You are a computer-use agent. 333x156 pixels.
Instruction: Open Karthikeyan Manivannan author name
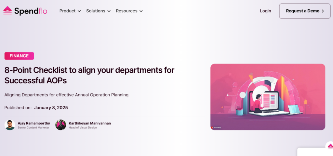pyautogui.click(x=90, y=123)
